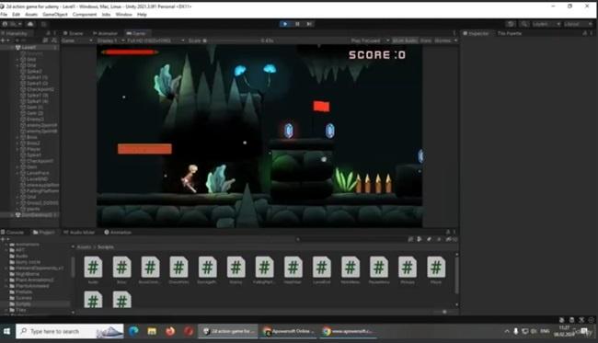The height and width of the screenshot is (343, 598).
Task: Open the Edit menu
Action: (16, 15)
